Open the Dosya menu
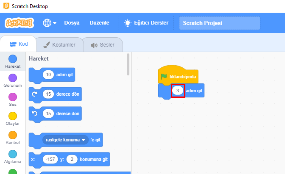This screenshot has height=174, width=285. (72, 23)
